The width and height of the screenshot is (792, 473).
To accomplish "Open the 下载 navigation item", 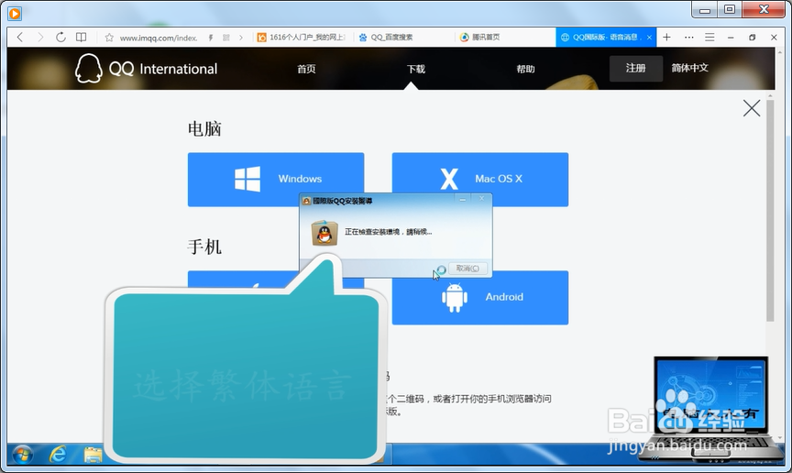I will (416, 69).
